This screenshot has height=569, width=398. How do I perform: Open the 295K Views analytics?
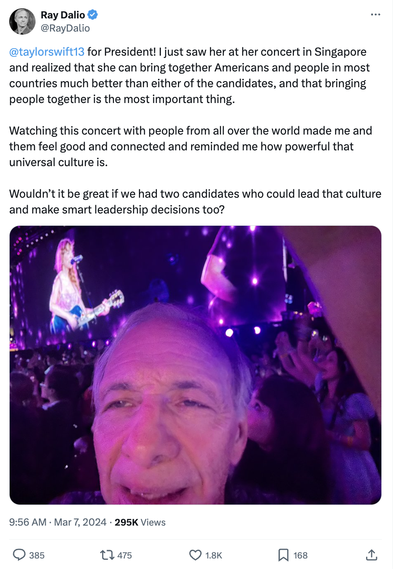click(x=140, y=522)
